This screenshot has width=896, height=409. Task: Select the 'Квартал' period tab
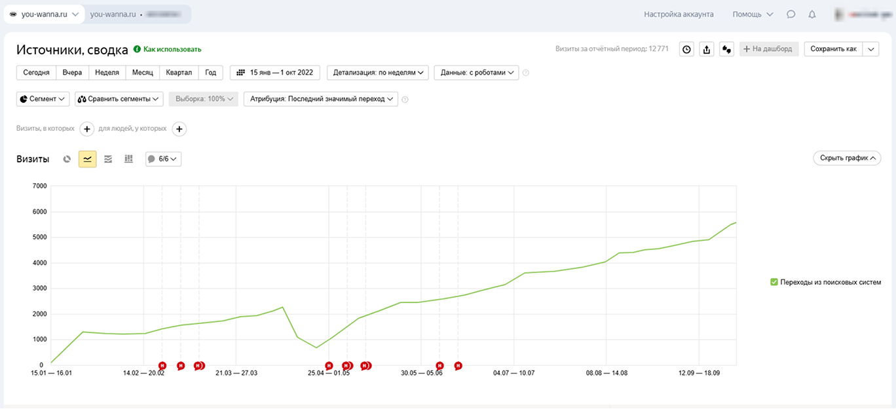pos(179,73)
